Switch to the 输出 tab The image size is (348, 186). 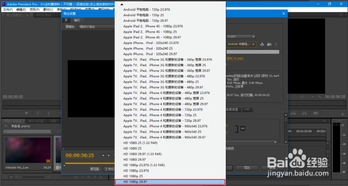click(x=77, y=20)
